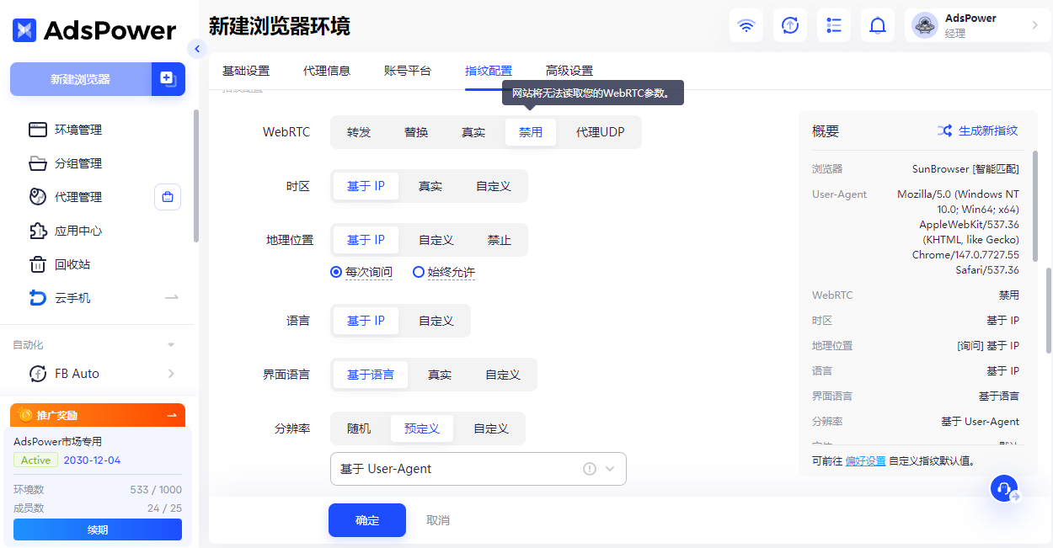Click the 续期 renew button
Viewport: 1053px width, 548px height.
point(98,529)
